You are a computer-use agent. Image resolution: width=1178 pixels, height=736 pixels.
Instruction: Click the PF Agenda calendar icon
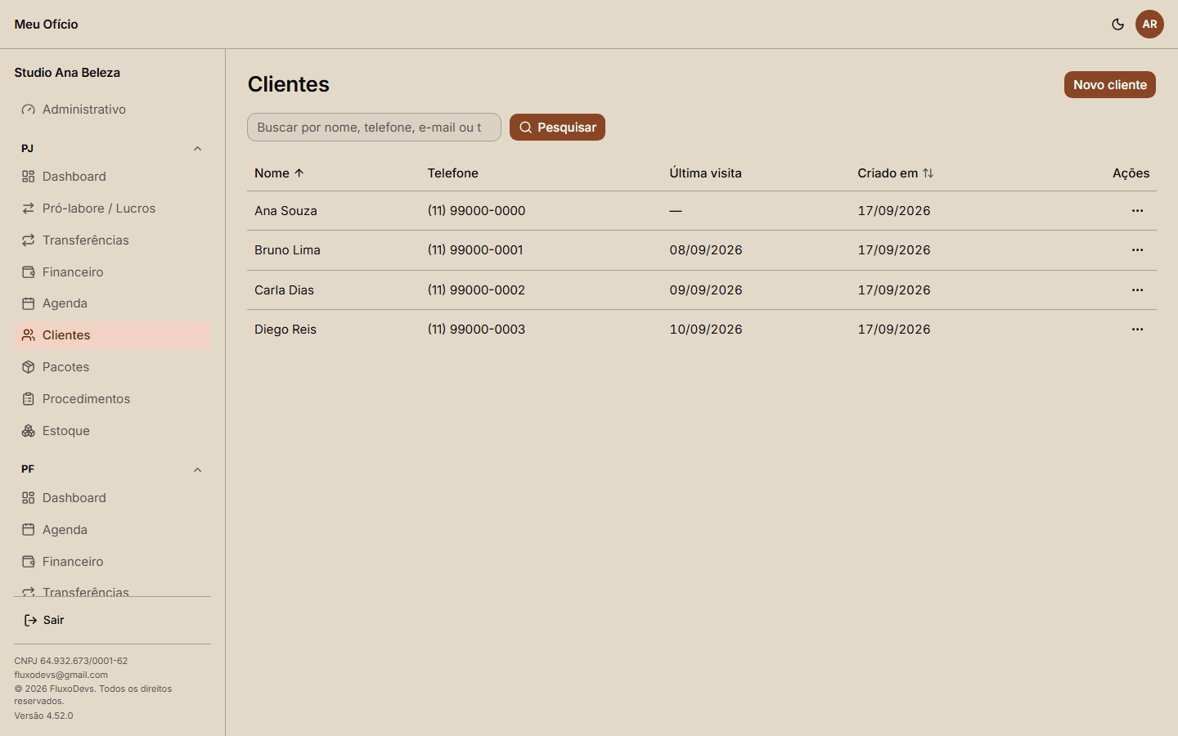[29, 530]
